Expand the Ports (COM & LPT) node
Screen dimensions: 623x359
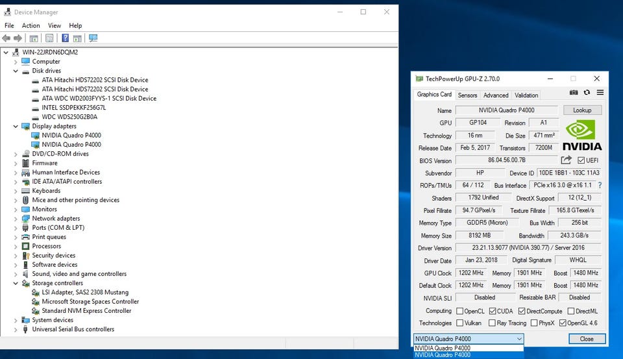coord(16,228)
